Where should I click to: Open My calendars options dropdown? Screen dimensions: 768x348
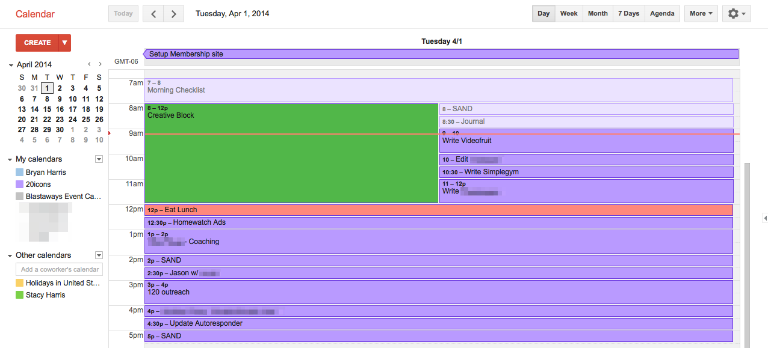99,159
